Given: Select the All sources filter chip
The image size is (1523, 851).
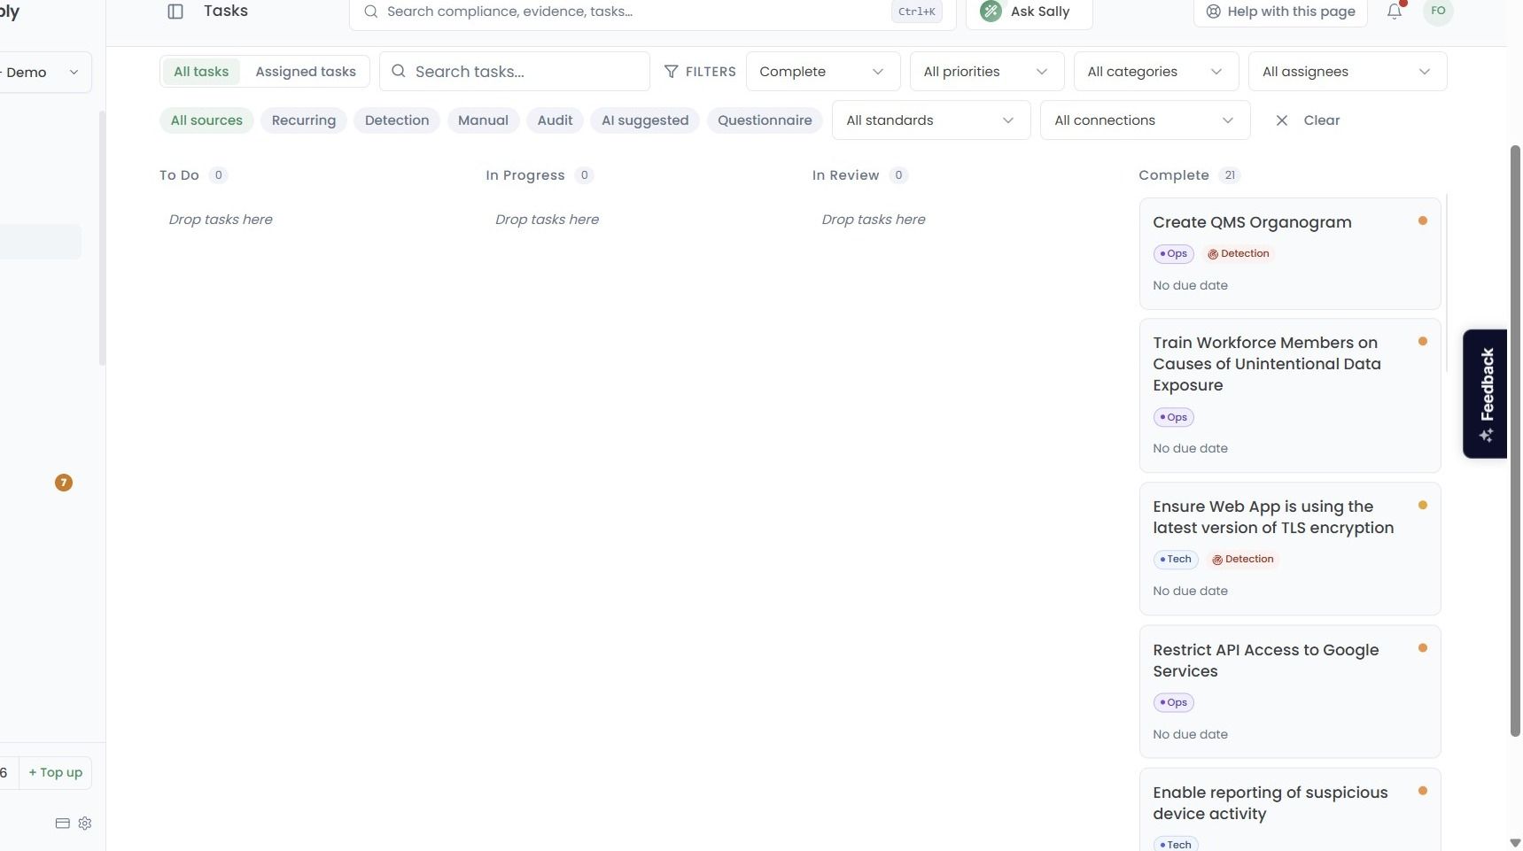Looking at the screenshot, I should 206,120.
